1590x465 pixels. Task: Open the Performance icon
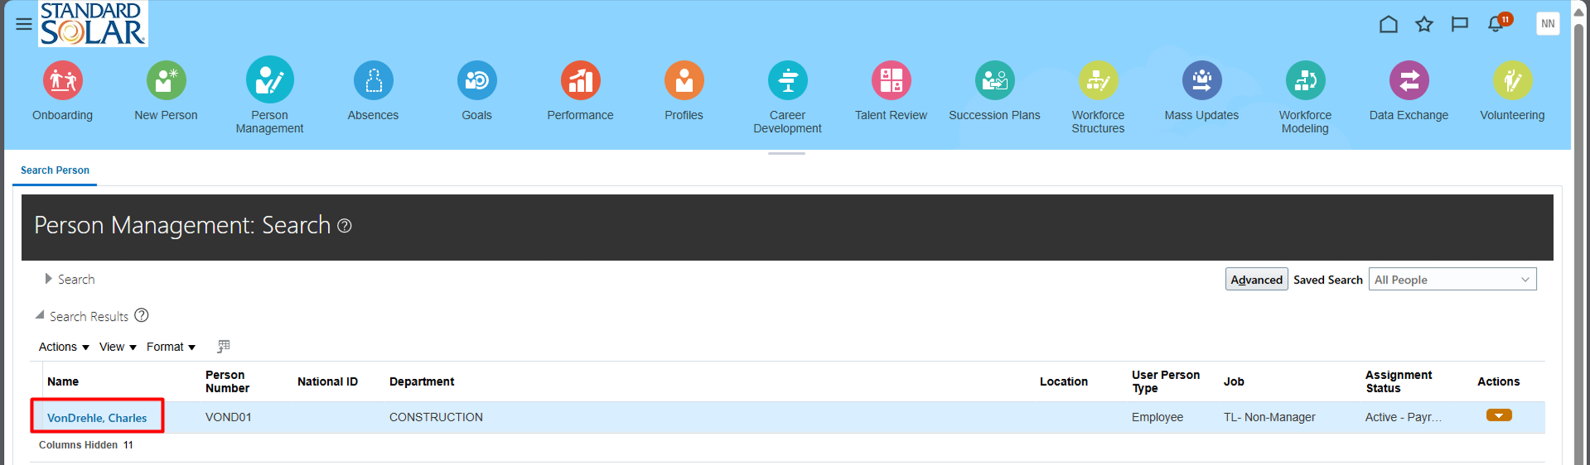tap(580, 80)
